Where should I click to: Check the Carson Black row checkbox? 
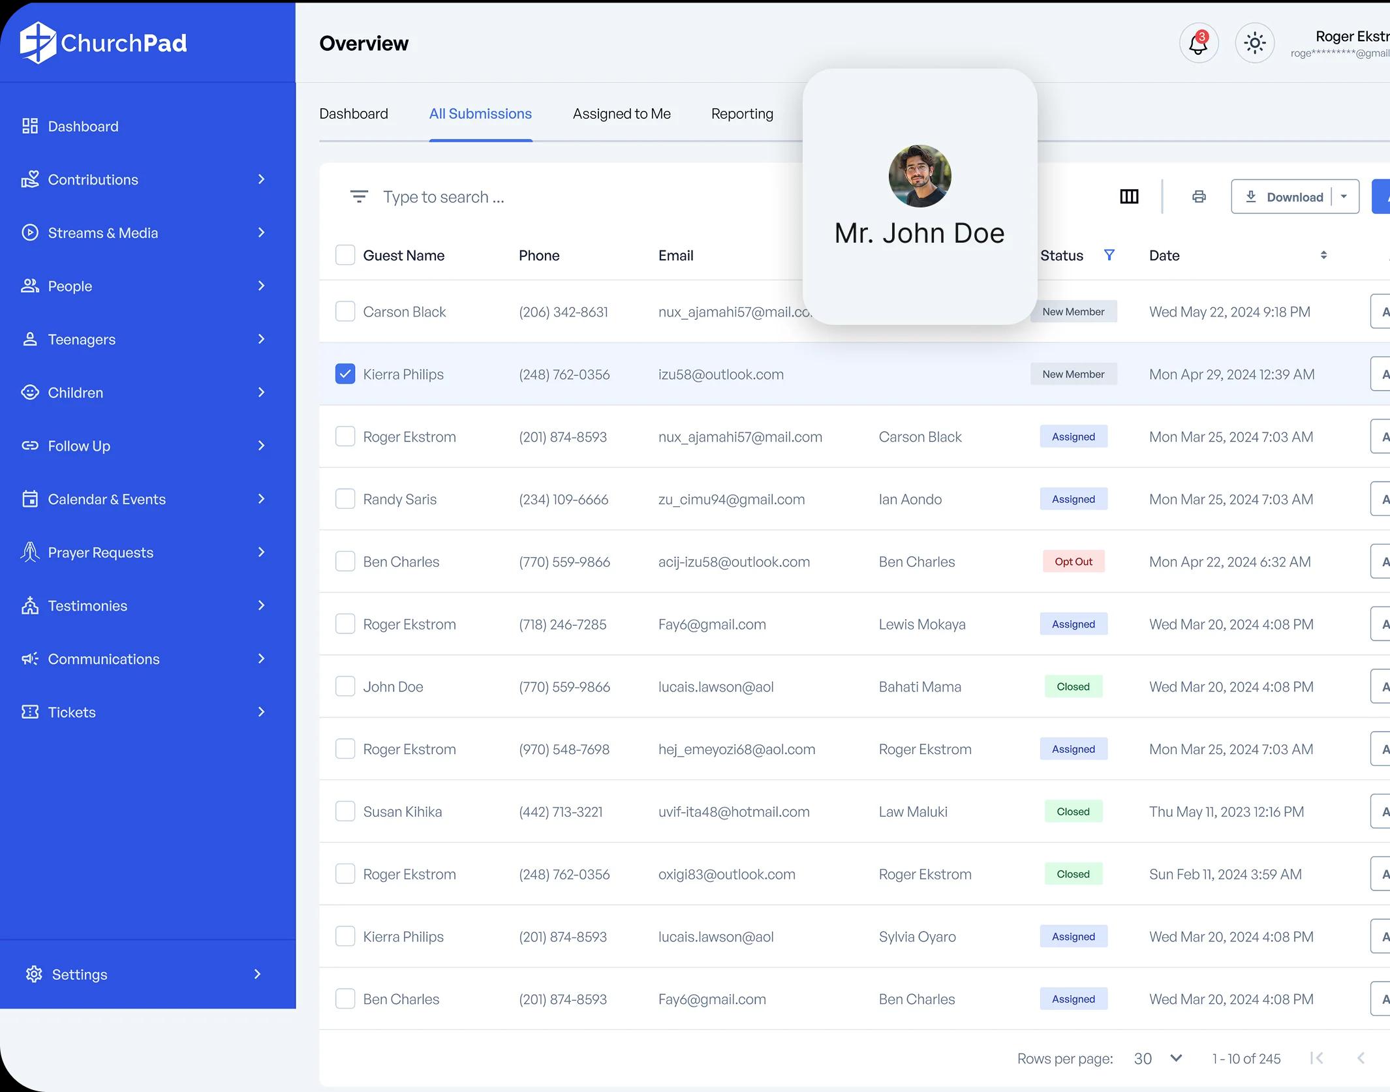345,311
